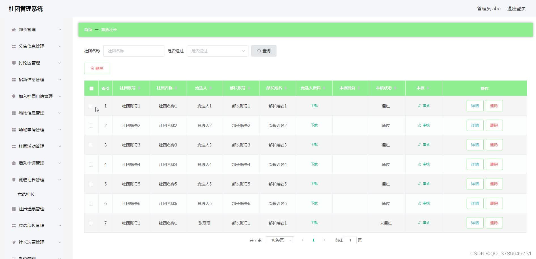Check the row 7 checkbox
Screen dimensions: 536x259
pos(91,223)
